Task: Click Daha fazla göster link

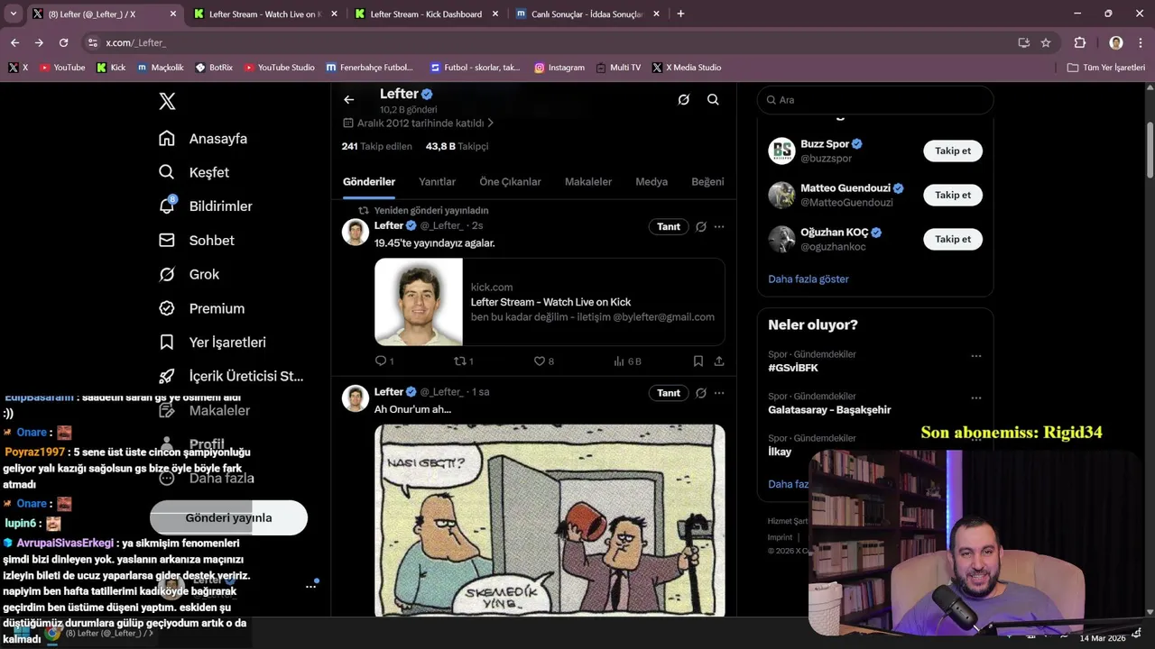Action: coord(808,279)
